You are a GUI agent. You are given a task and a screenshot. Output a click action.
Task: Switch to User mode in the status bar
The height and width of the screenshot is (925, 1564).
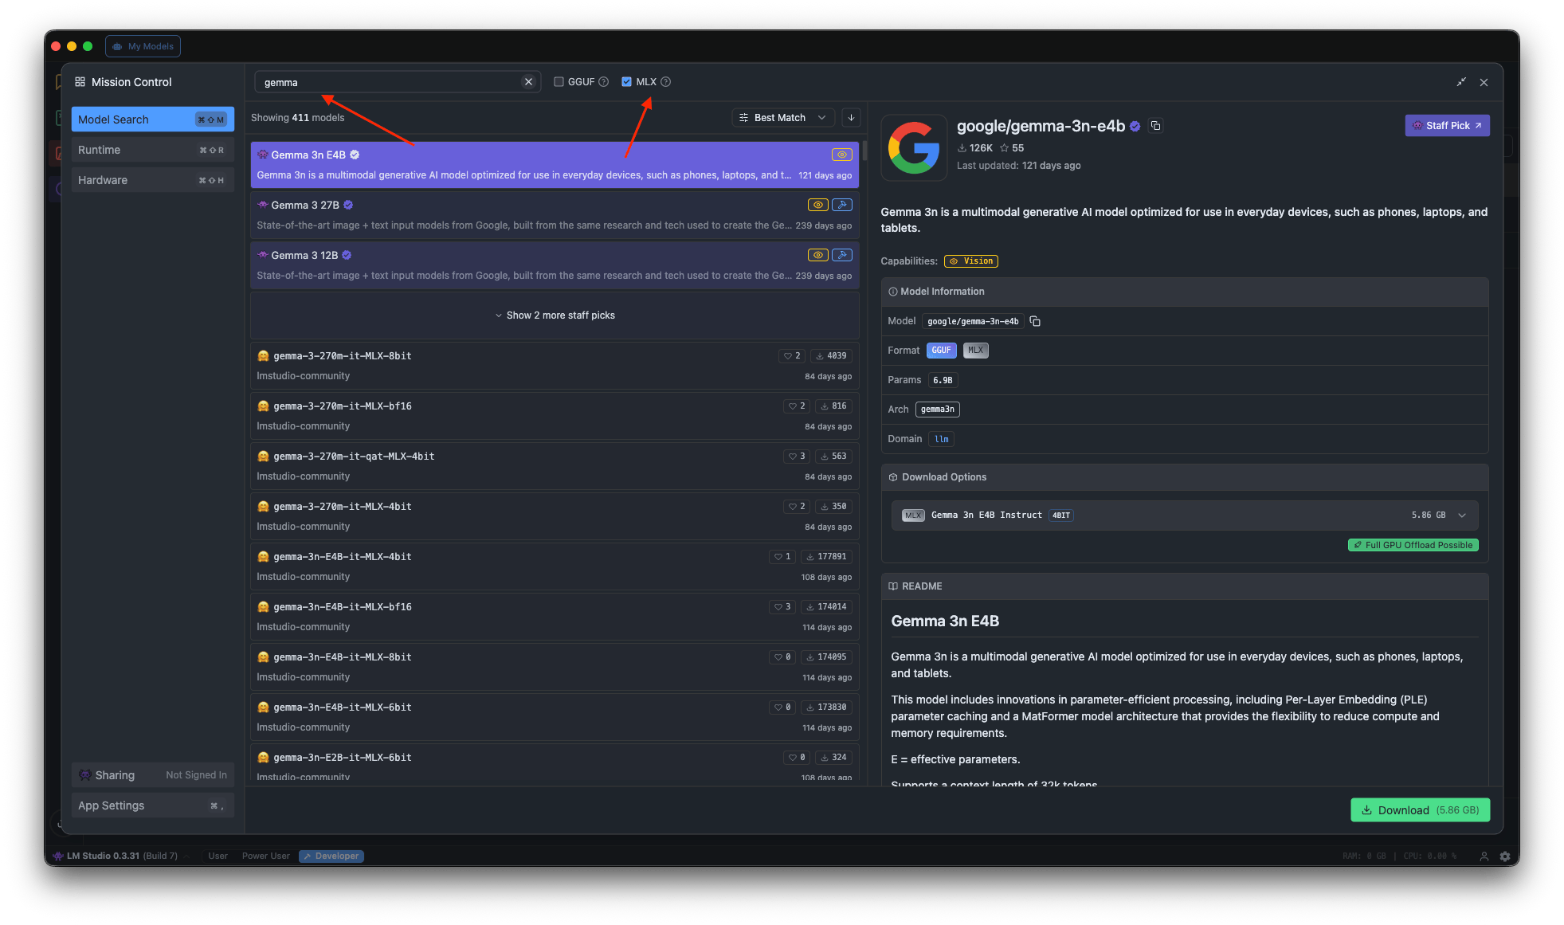point(218,856)
